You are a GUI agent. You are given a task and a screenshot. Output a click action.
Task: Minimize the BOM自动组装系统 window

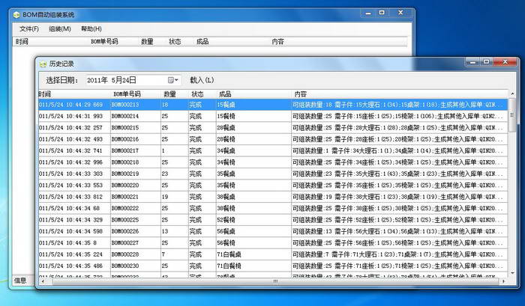368,13
